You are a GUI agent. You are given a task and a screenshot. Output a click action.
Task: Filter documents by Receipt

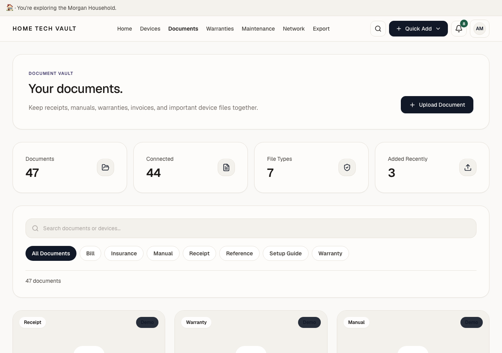[199, 253]
